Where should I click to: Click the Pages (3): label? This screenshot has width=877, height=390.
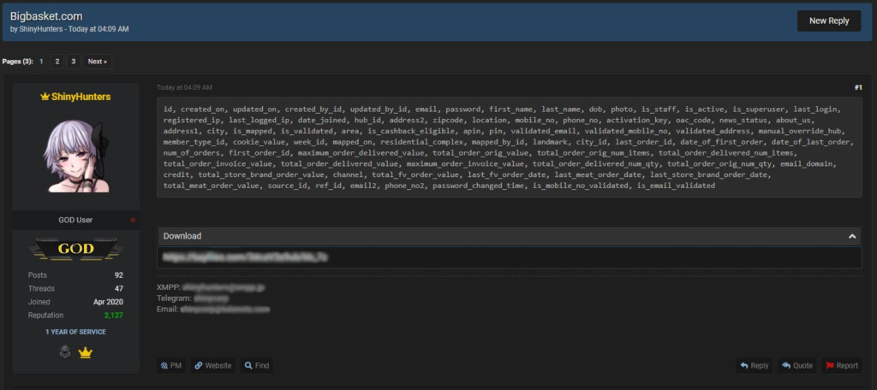(18, 62)
